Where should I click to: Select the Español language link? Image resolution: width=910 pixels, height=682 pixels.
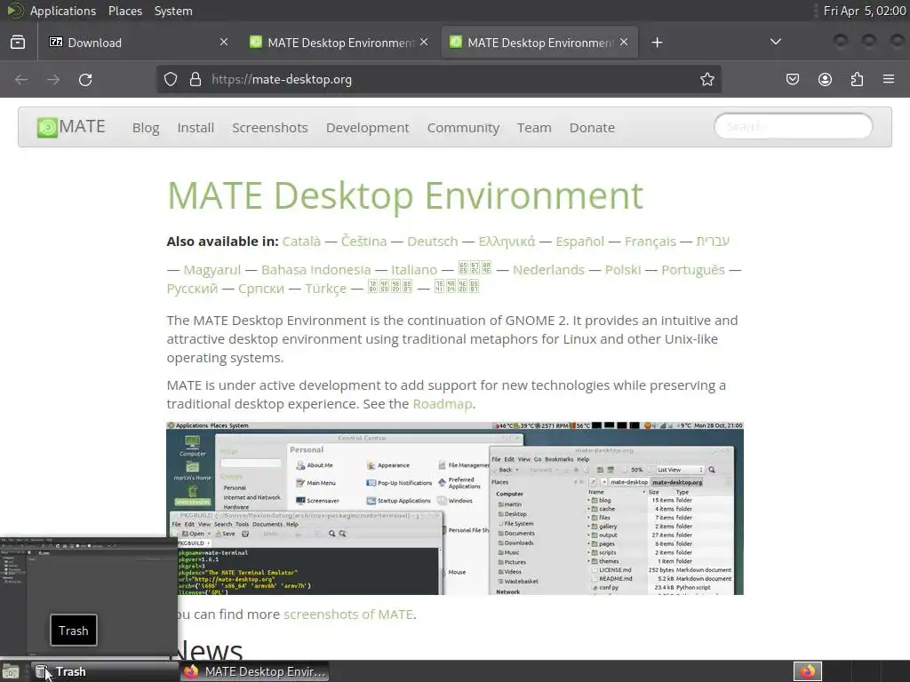579,242
